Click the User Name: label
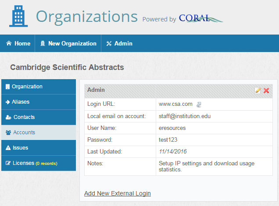Viewport: 279px width, 206px height. click(102, 128)
